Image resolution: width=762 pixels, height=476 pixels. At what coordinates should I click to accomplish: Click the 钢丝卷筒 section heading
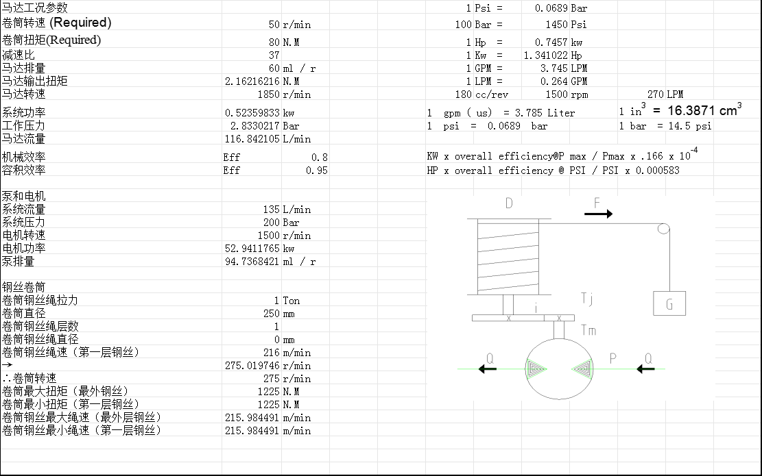(23, 287)
